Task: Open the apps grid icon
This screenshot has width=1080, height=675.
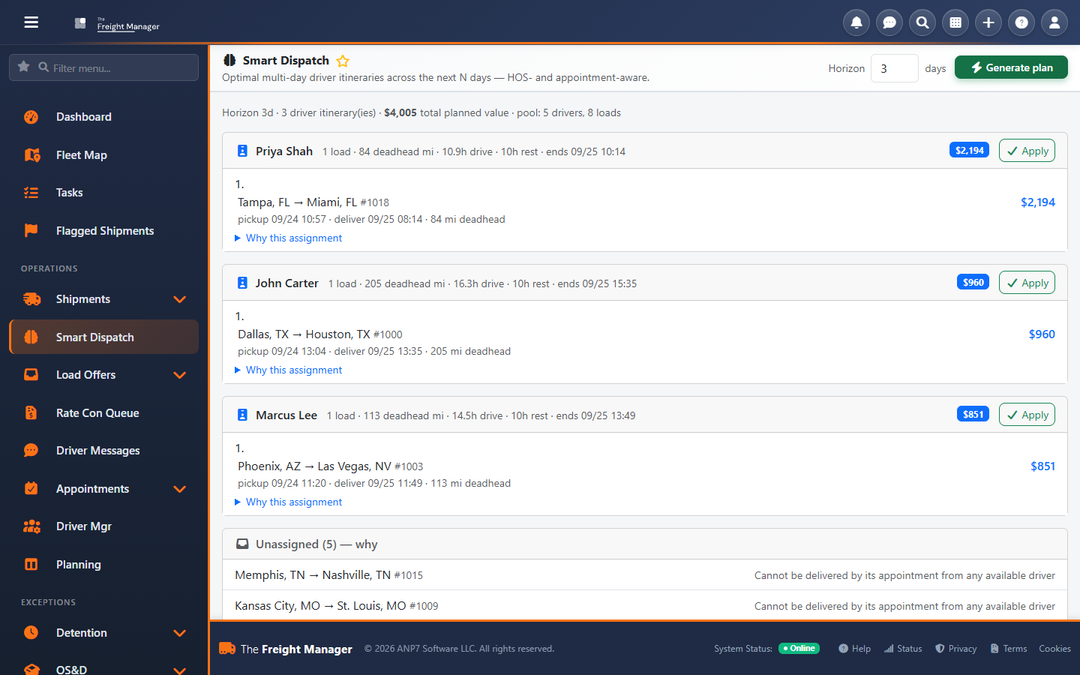Action: click(x=955, y=22)
